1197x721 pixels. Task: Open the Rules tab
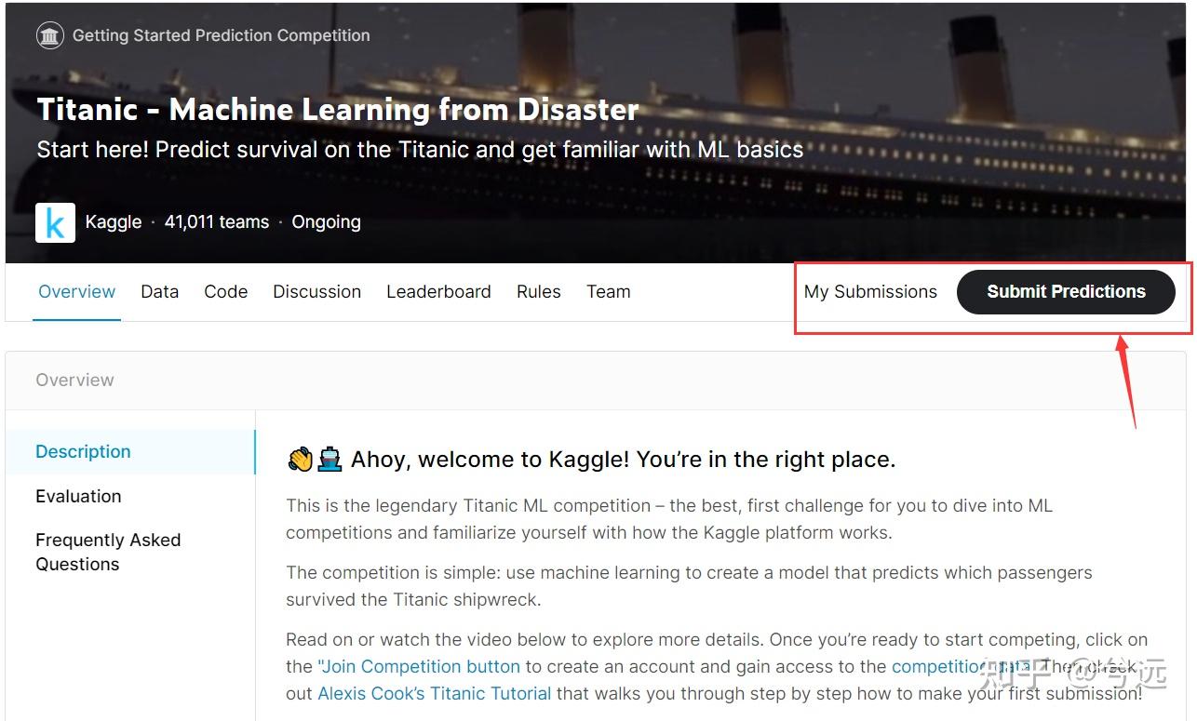pyautogui.click(x=538, y=291)
